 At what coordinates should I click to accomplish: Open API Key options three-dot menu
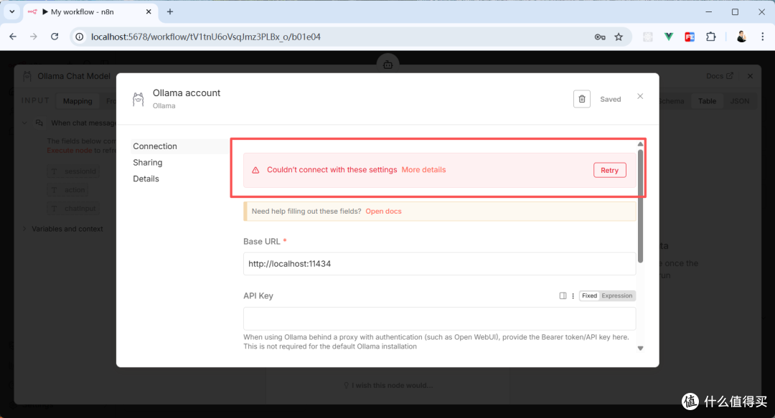(x=573, y=296)
